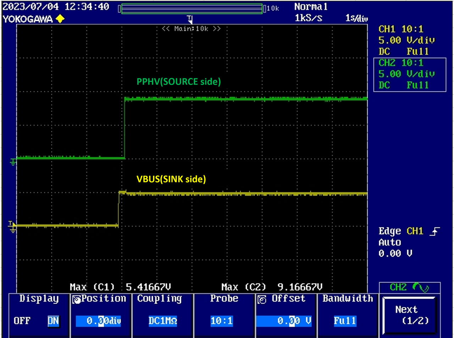Image resolution: width=454 pixels, height=338 pixels.
Task: Select the Position 0.00div field
Action: pyautogui.click(x=99, y=321)
